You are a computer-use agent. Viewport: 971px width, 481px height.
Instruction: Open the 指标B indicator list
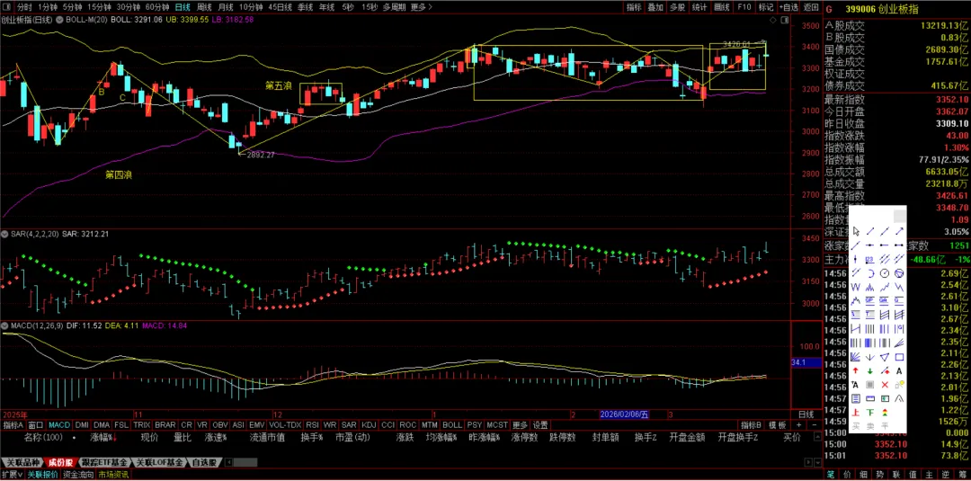(753, 425)
